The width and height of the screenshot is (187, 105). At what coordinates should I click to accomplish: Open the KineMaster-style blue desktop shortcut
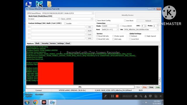[39, 4]
